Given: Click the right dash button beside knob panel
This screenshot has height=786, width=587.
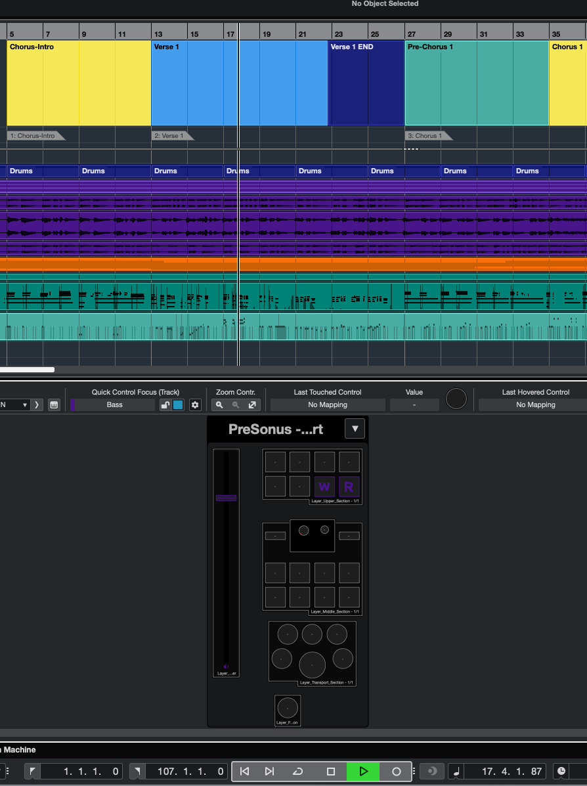Looking at the screenshot, I should click(349, 536).
